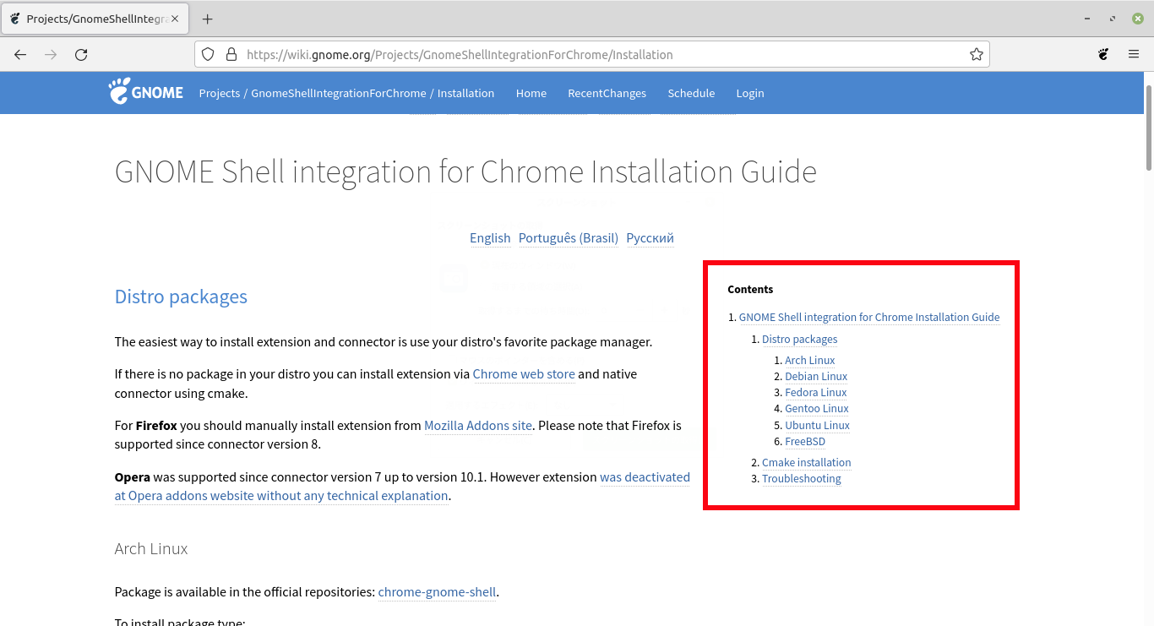Open the browser hamburger menu

(x=1134, y=54)
